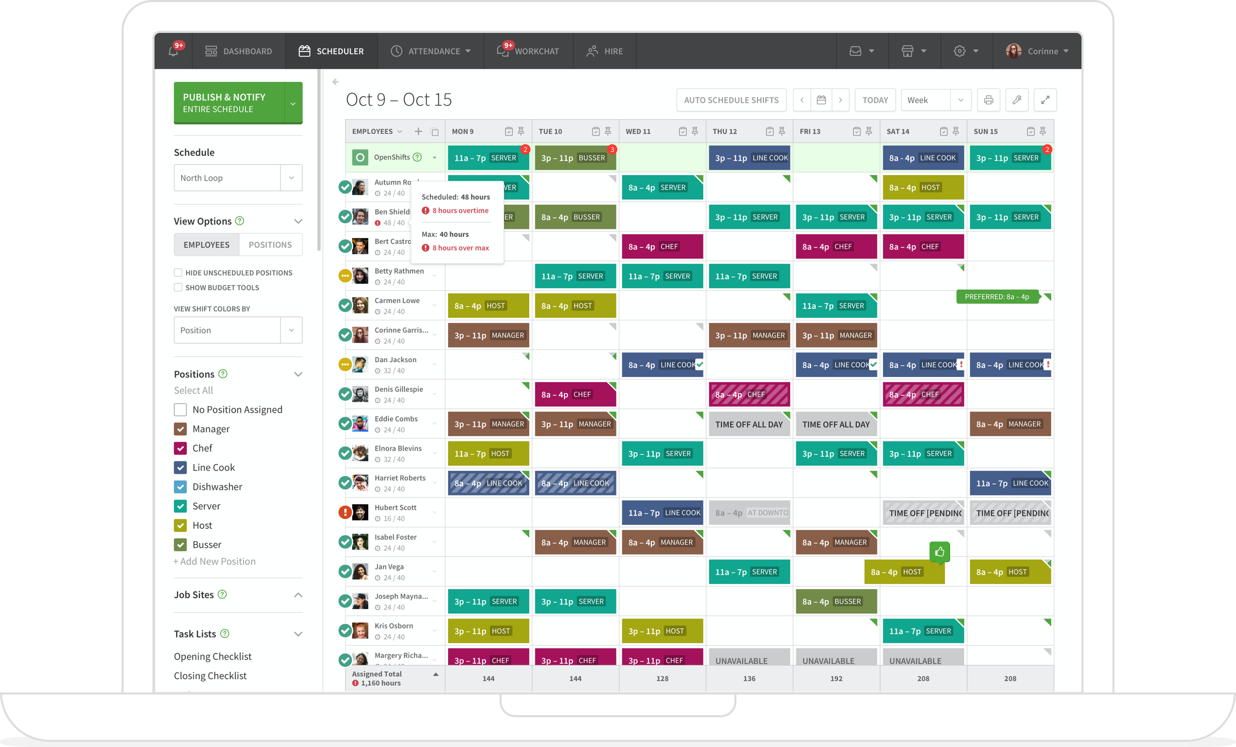Toggle the Hide Unscheduled Positions checkbox

pos(177,272)
